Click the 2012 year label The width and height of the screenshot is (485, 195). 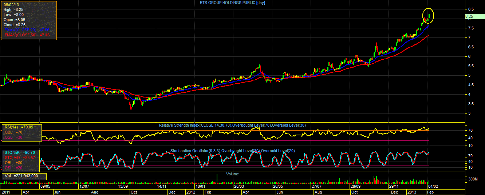(x=191, y=192)
